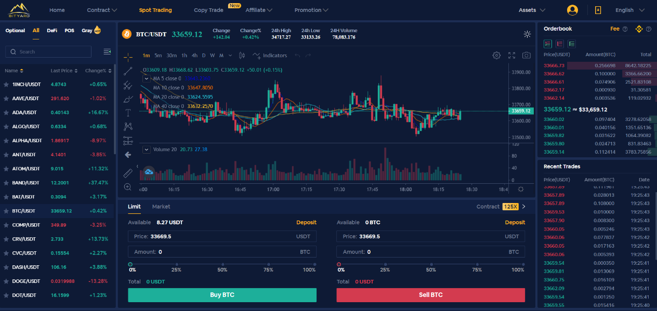Favorite BAND/USDT with its star
Image resolution: width=657 pixels, height=311 pixels.
(x=6, y=183)
